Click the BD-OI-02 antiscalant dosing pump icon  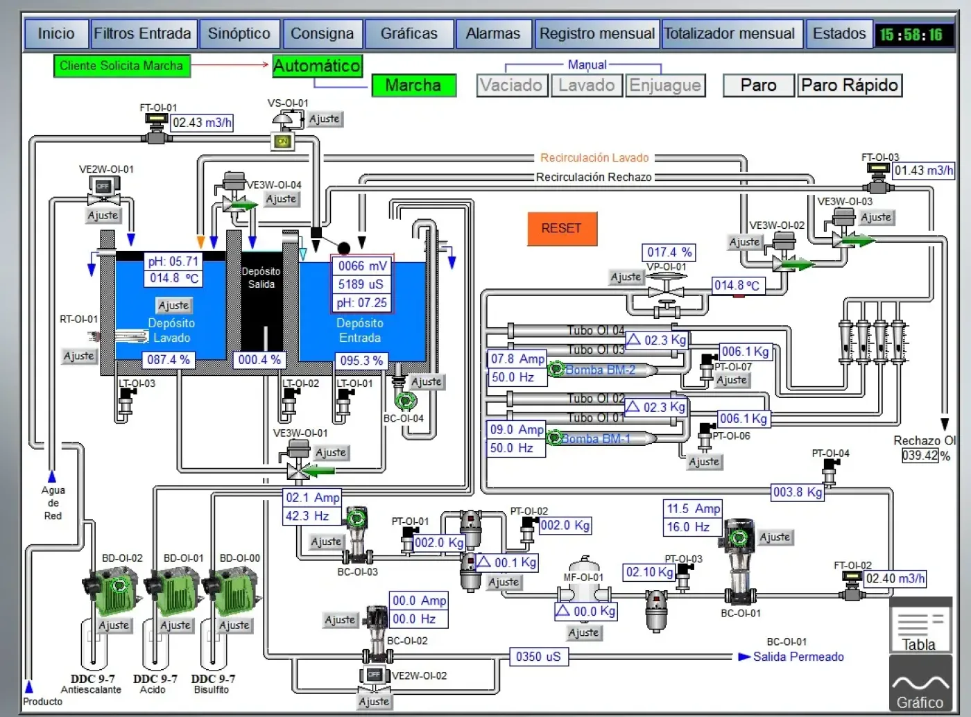111,591
